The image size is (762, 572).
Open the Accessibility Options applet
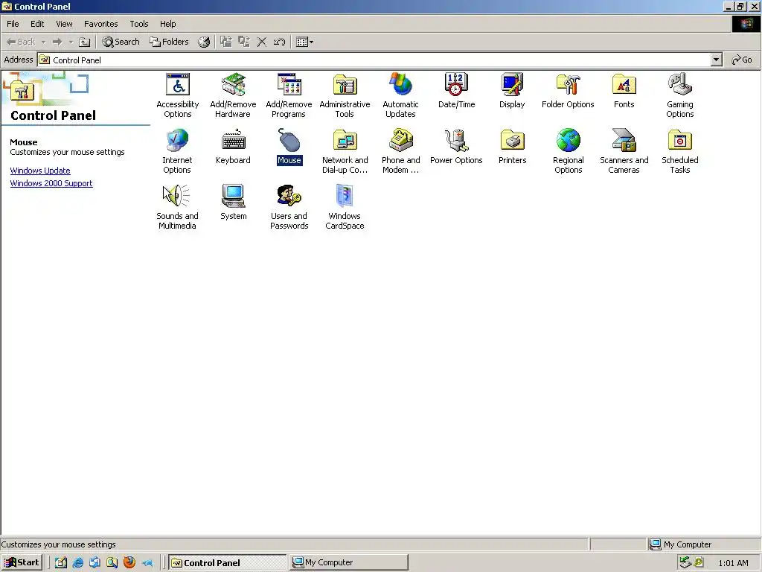(x=178, y=95)
